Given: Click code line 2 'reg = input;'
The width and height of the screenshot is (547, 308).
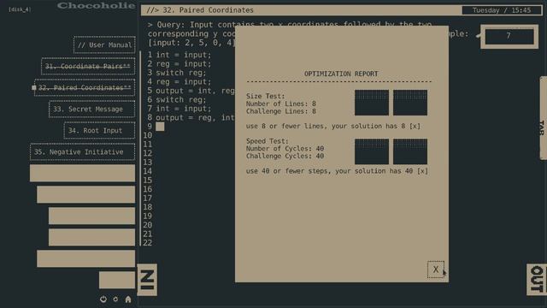Looking at the screenshot, I should (x=184, y=64).
